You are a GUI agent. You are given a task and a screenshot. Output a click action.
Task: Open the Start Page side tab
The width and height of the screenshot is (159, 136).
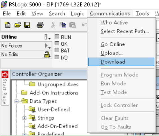click(5, 88)
